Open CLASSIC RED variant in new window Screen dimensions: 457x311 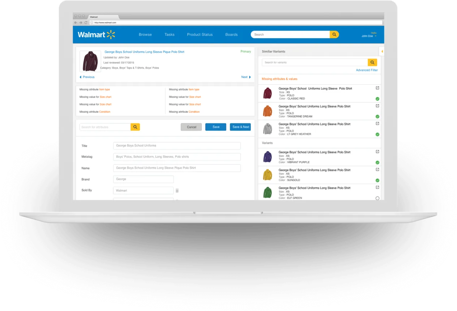[378, 88]
